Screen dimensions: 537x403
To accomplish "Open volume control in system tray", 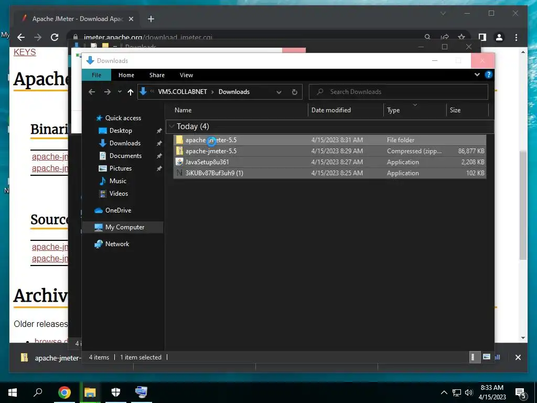I will point(469,393).
